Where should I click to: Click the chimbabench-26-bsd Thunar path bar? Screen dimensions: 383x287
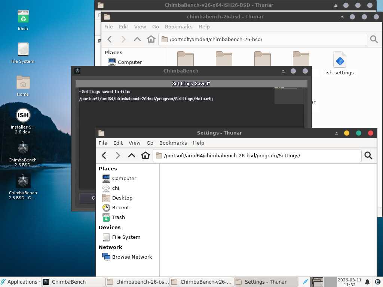[263, 39]
